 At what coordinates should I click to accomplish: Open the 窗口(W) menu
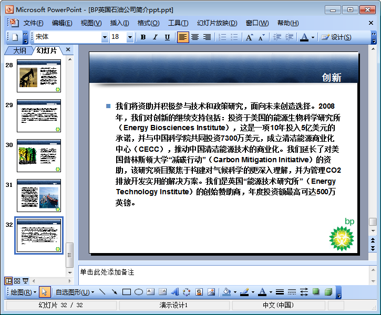coord(257,23)
